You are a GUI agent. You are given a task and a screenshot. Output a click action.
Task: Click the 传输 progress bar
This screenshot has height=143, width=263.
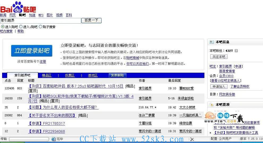click(x=29, y=139)
